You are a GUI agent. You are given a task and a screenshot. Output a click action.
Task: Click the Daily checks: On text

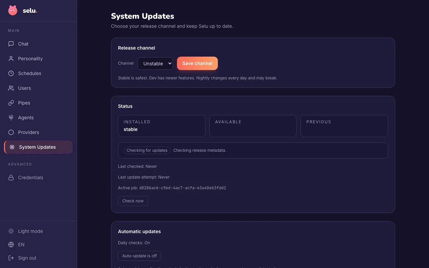pos(134,243)
